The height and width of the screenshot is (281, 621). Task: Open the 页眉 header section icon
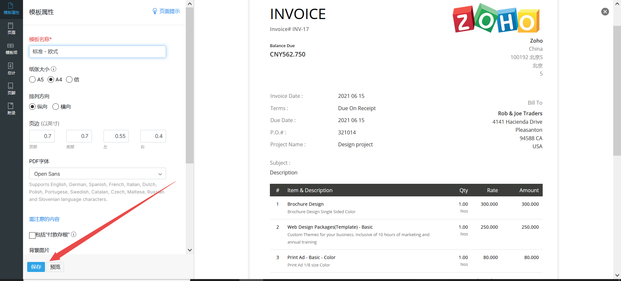point(11,28)
